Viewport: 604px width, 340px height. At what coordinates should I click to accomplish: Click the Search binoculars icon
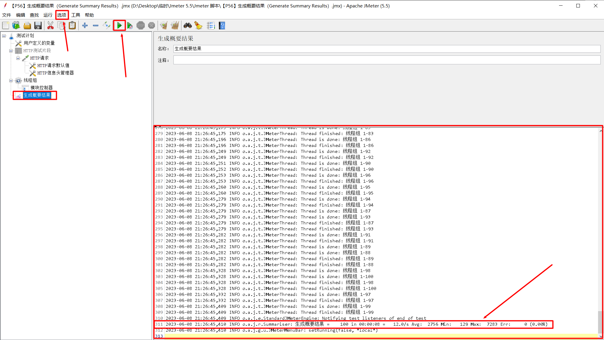188,26
